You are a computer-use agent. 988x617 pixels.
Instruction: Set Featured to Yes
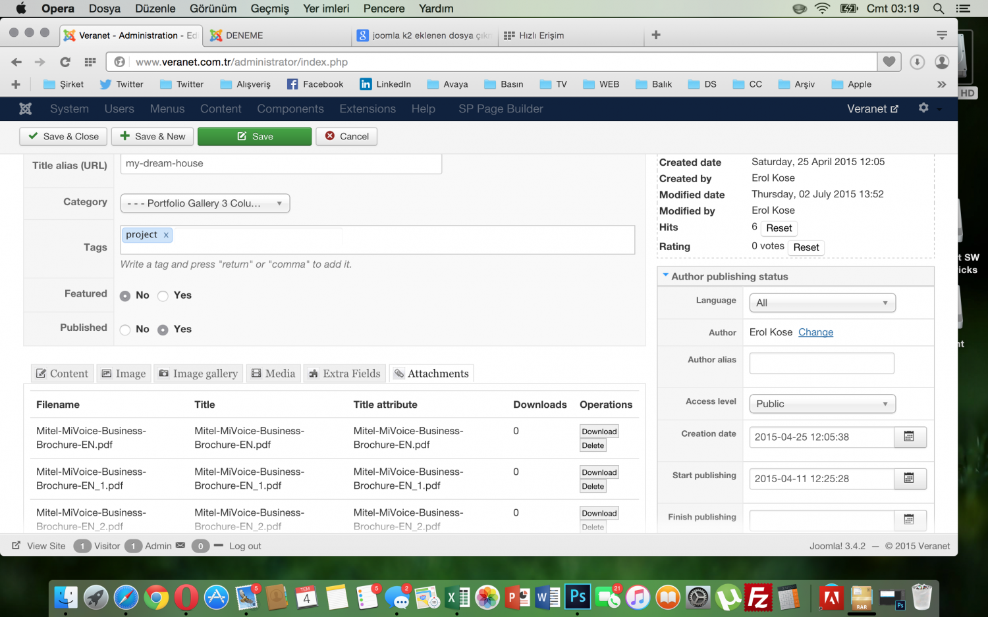point(163,296)
